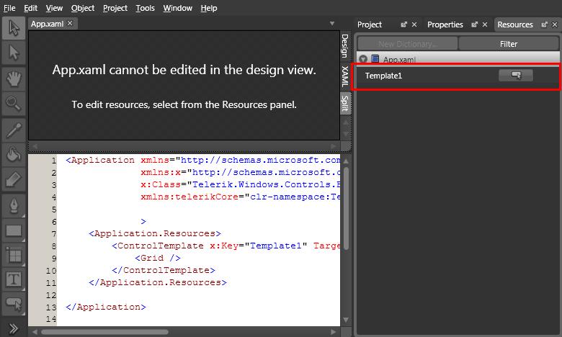Switch to the Properties panel tab
The height and width of the screenshot is (337, 562).
pyautogui.click(x=445, y=24)
